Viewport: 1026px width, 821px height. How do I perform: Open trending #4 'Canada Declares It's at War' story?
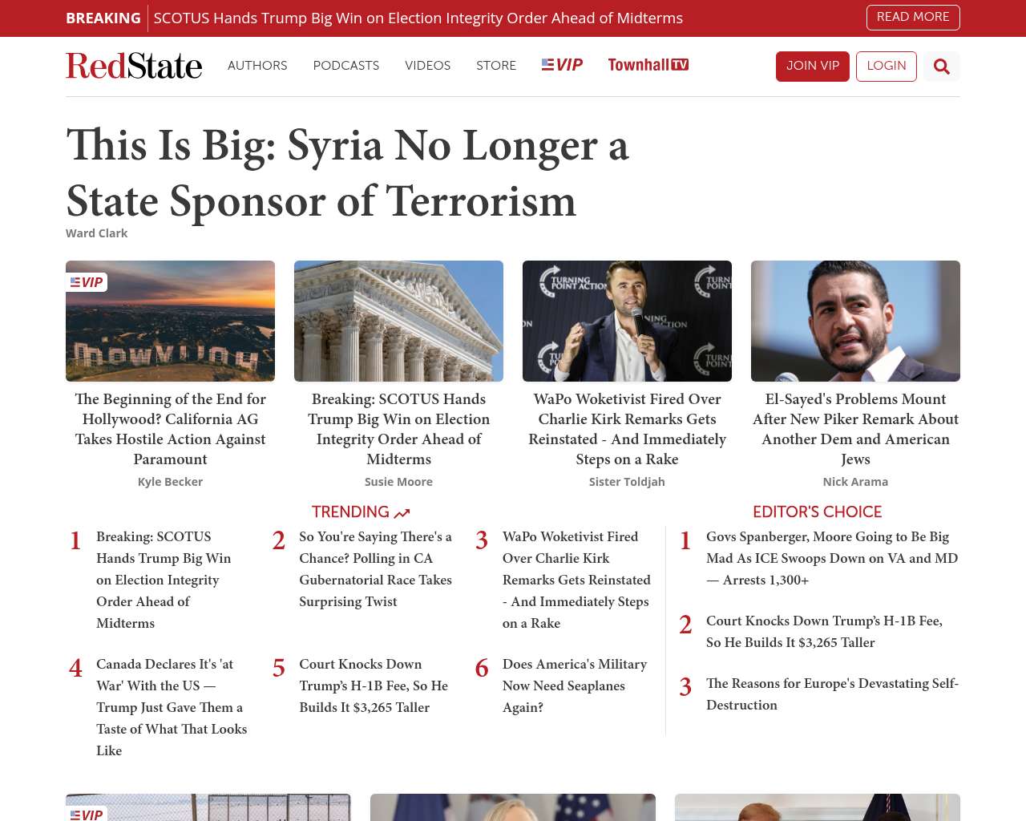(x=172, y=707)
